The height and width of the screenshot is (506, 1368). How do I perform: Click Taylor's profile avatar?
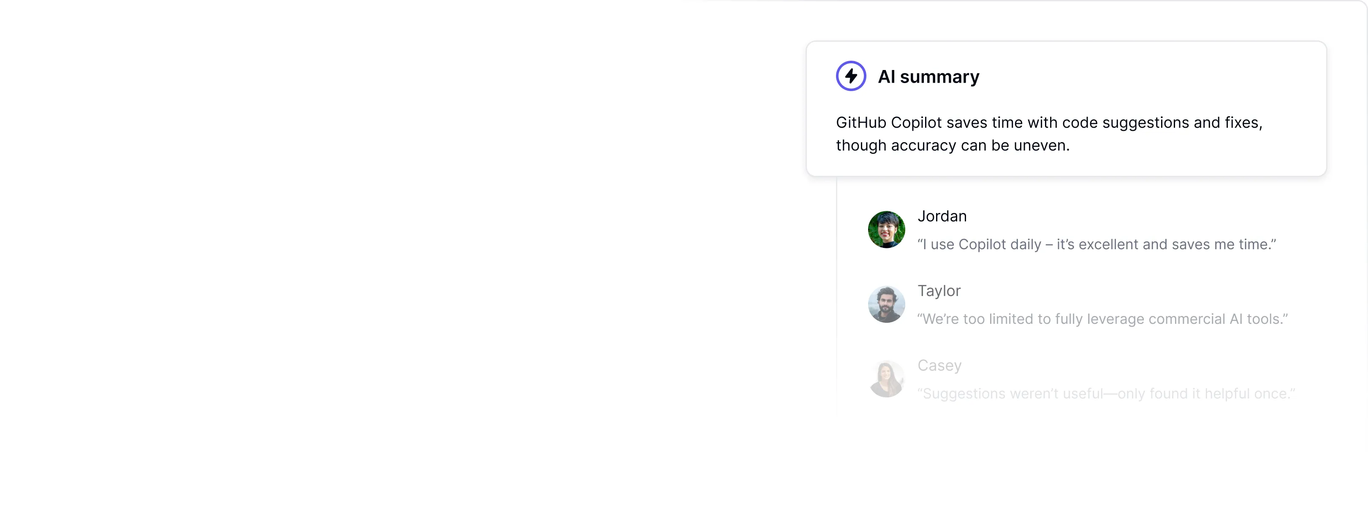pos(886,304)
